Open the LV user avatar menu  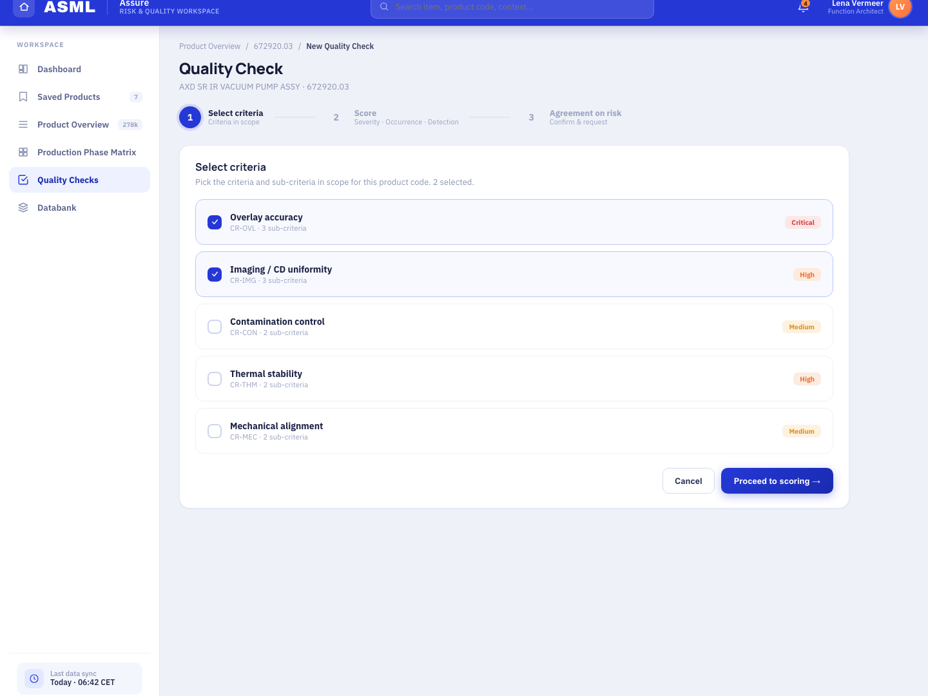[x=900, y=7]
